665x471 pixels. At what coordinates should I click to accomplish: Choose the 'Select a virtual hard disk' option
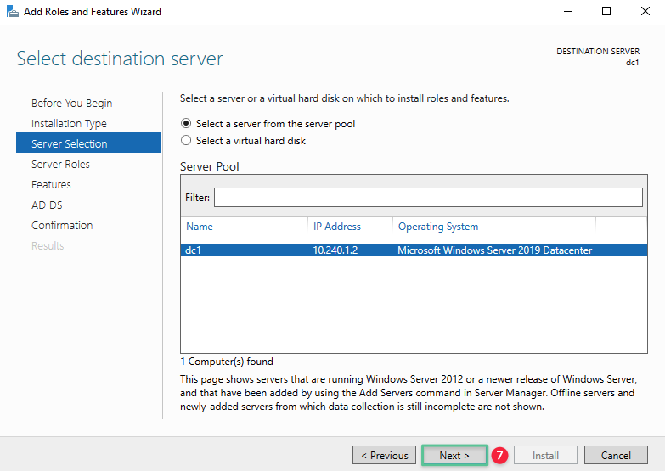[187, 141]
